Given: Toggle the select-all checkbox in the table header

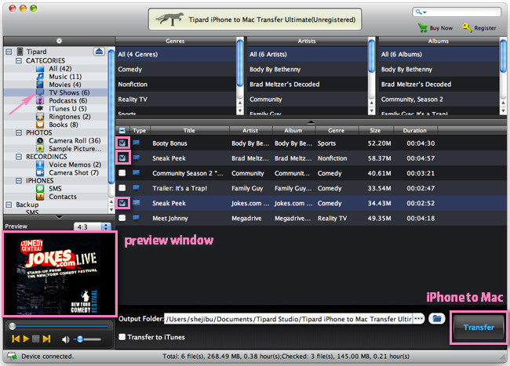Looking at the screenshot, I should pyautogui.click(x=122, y=131).
